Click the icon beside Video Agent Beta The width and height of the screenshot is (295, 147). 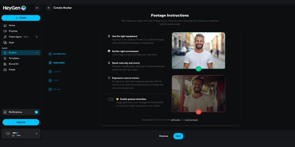[x=37, y=37]
